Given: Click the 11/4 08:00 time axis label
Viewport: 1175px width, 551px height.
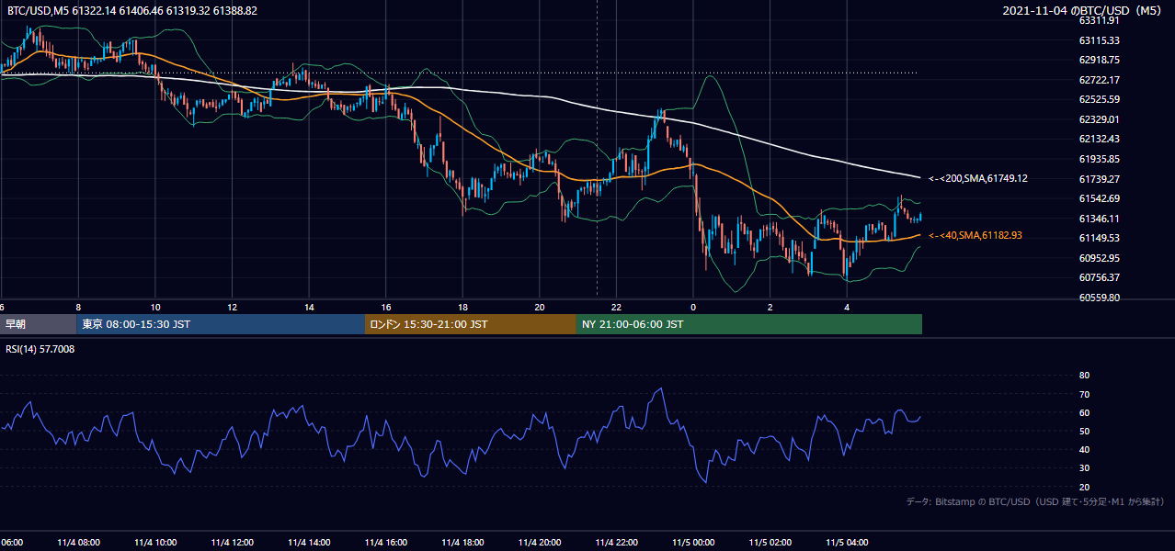Looking at the screenshot, I should [78, 542].
